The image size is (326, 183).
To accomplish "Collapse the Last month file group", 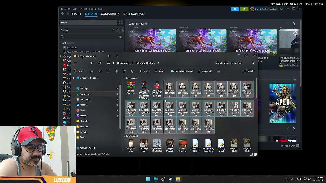I will 124,136.
